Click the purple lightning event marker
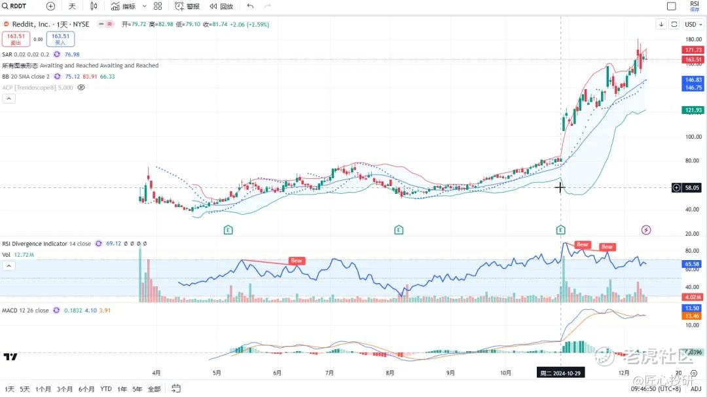Screen dimensions: 707x397 pyautogui.click(x=646, y=230)
